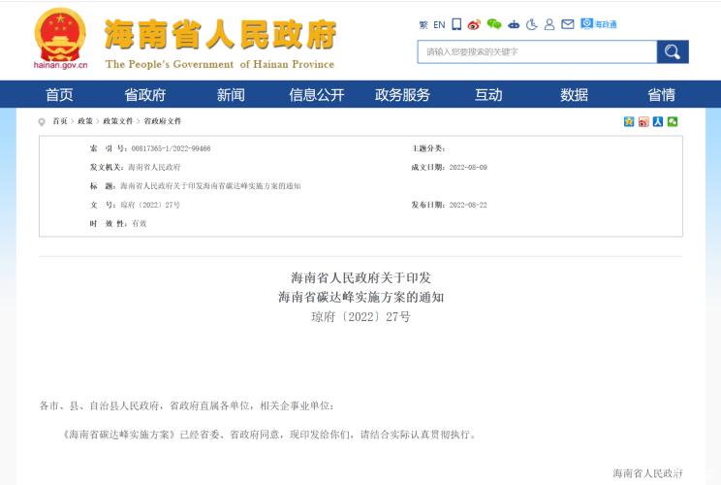Select 政务服务 in the navigation bar
The width and height of the screenshot is (721, 485).
[x=402, y=94]
